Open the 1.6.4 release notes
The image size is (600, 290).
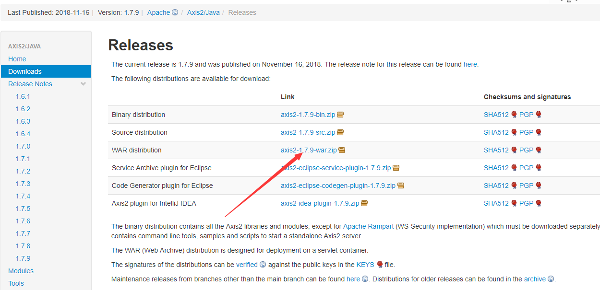[x=23, y=134]
